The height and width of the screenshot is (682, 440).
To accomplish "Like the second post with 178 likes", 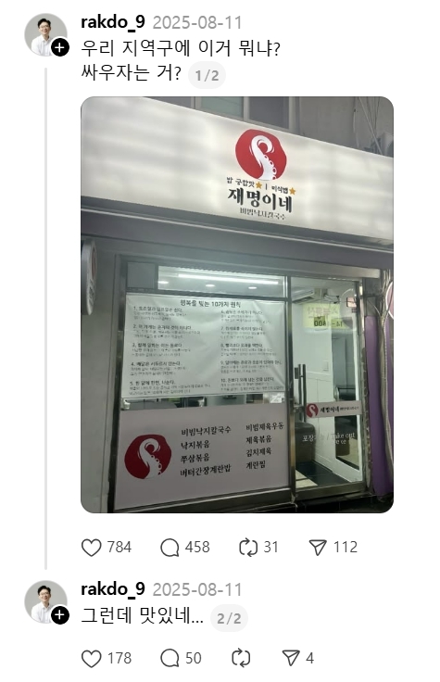I will point(92,659).
